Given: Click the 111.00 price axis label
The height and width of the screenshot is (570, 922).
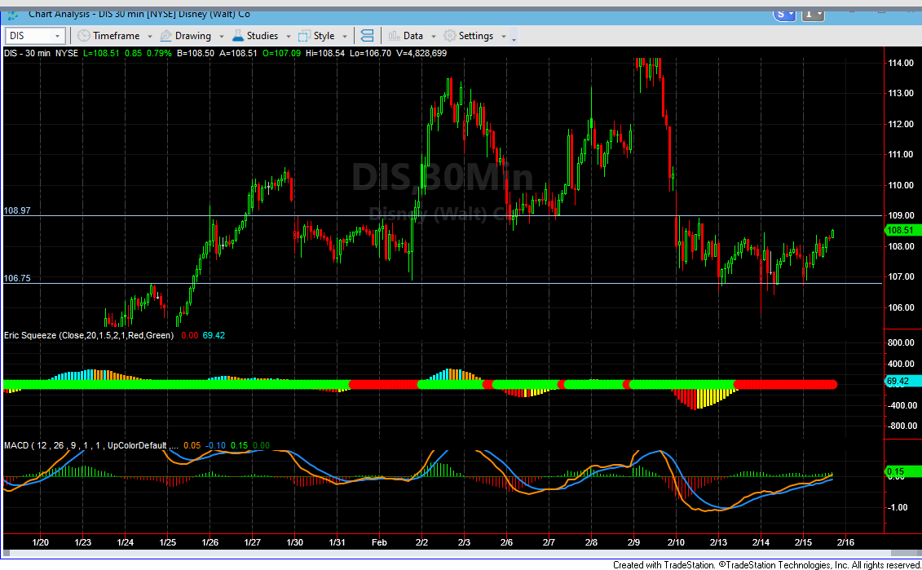Looking at the screenshot, I should pos(901,154).
